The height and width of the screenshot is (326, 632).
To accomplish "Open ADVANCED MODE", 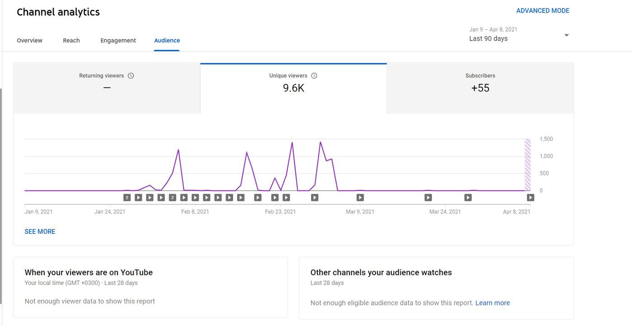I will 543,11.
